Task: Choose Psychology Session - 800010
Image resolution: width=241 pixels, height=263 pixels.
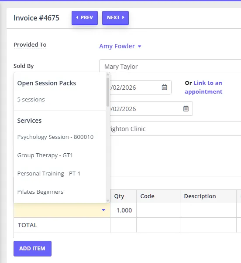Action: (60, 137)
